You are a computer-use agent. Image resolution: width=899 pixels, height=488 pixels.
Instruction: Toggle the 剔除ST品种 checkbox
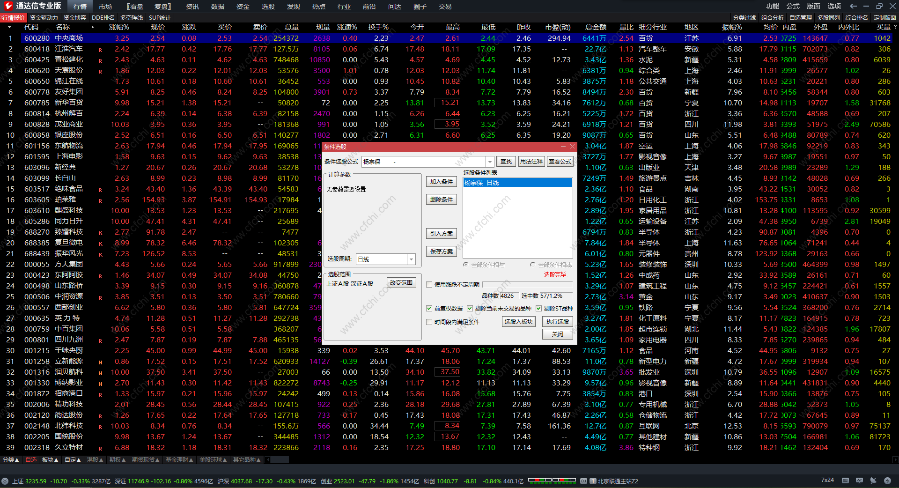[538, 309]
